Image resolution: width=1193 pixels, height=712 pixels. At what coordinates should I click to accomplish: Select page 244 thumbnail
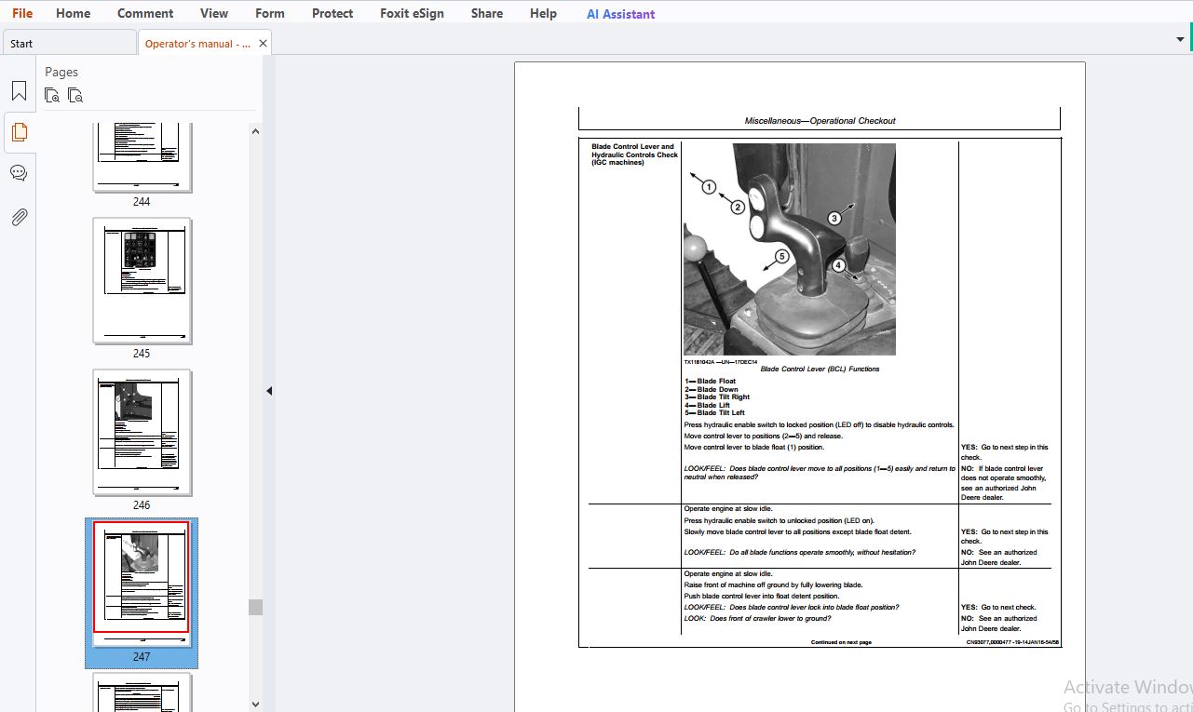click(x=142, y=157)
